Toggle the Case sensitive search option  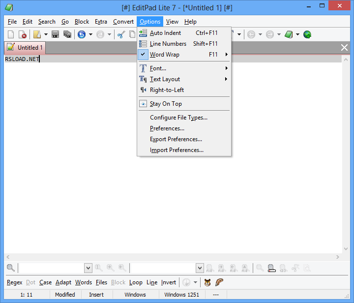[x=45, y=282]
